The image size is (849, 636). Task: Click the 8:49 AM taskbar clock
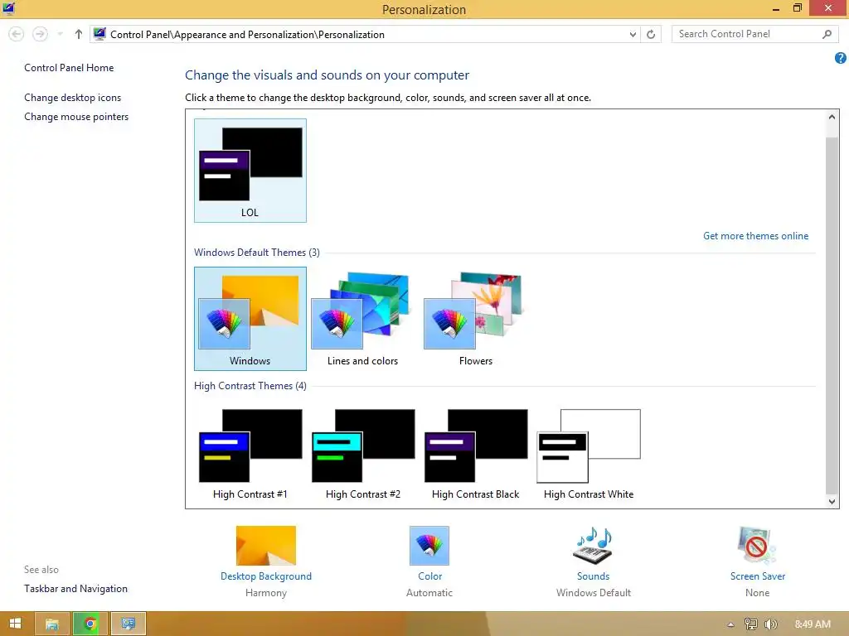tap(813, 624)
